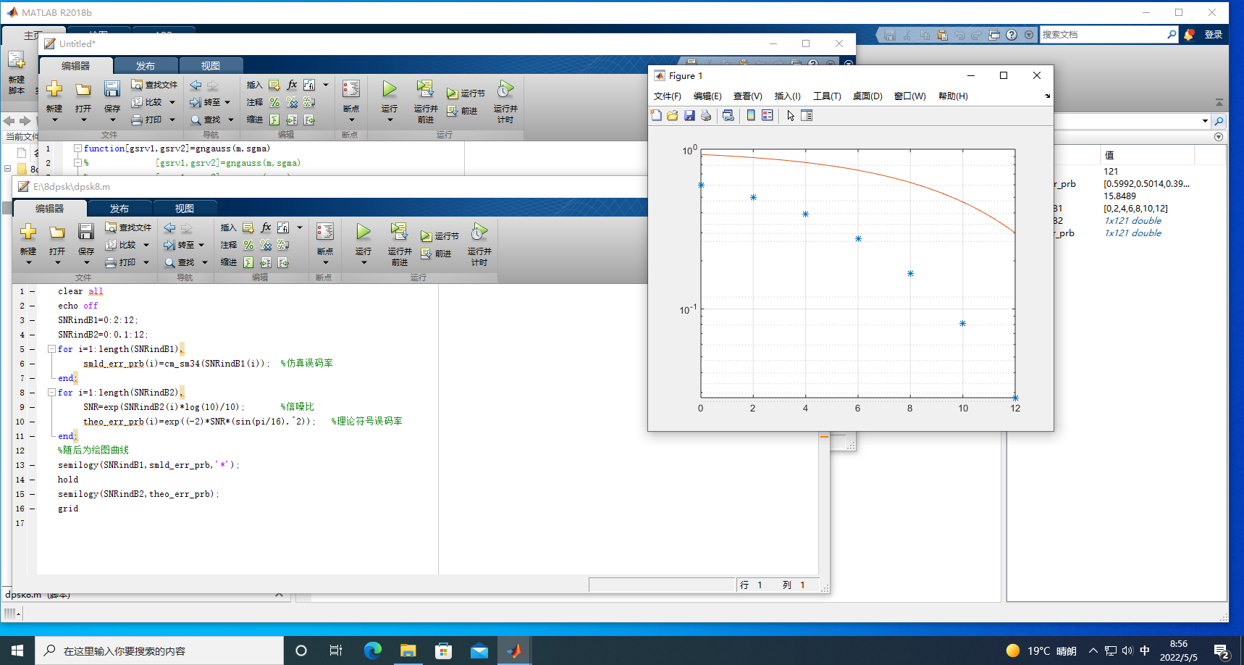Click New Figure icon in Figure 1 toolbar
Viewport: 1244px width, 665px height.
point(656,115)
